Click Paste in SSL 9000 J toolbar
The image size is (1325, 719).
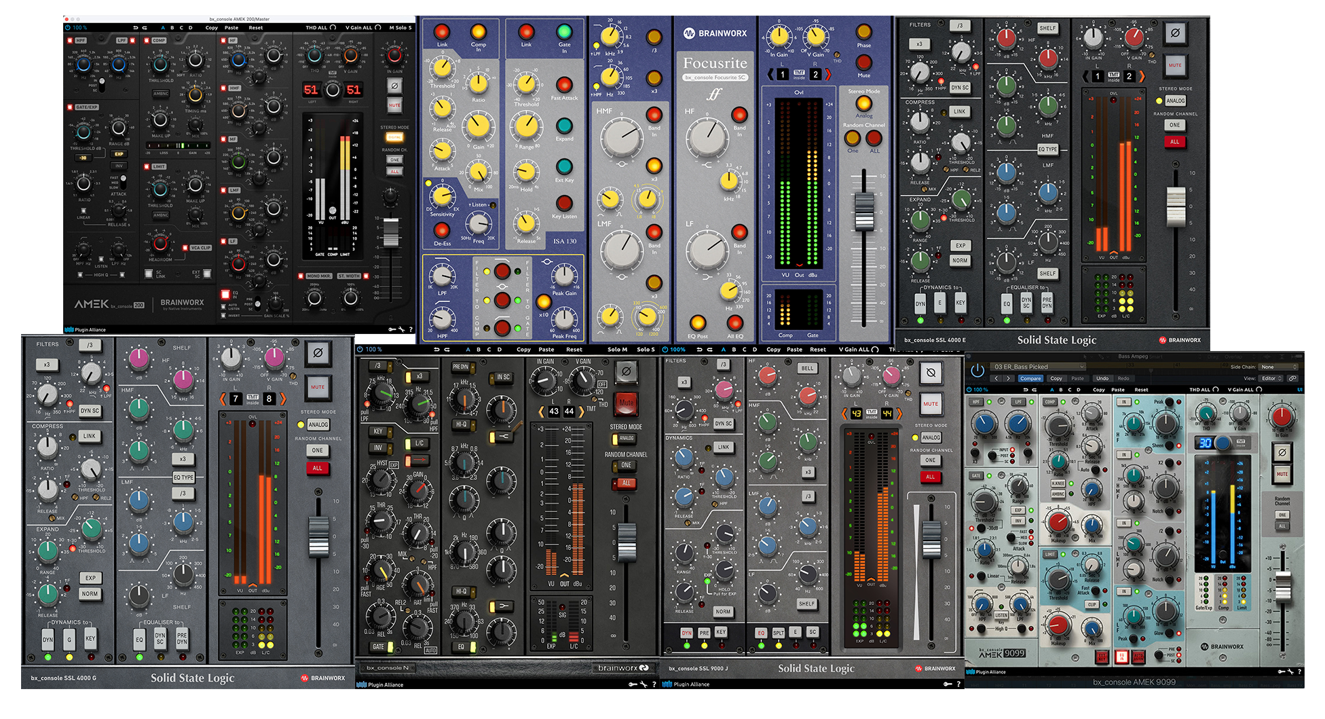tap(794, 350)
